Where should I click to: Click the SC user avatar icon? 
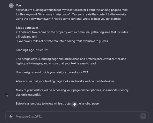11,6
